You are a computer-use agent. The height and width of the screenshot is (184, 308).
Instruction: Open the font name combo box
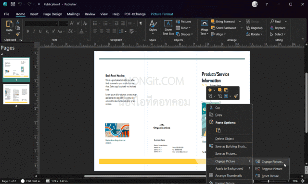click(x=41, y=23)
